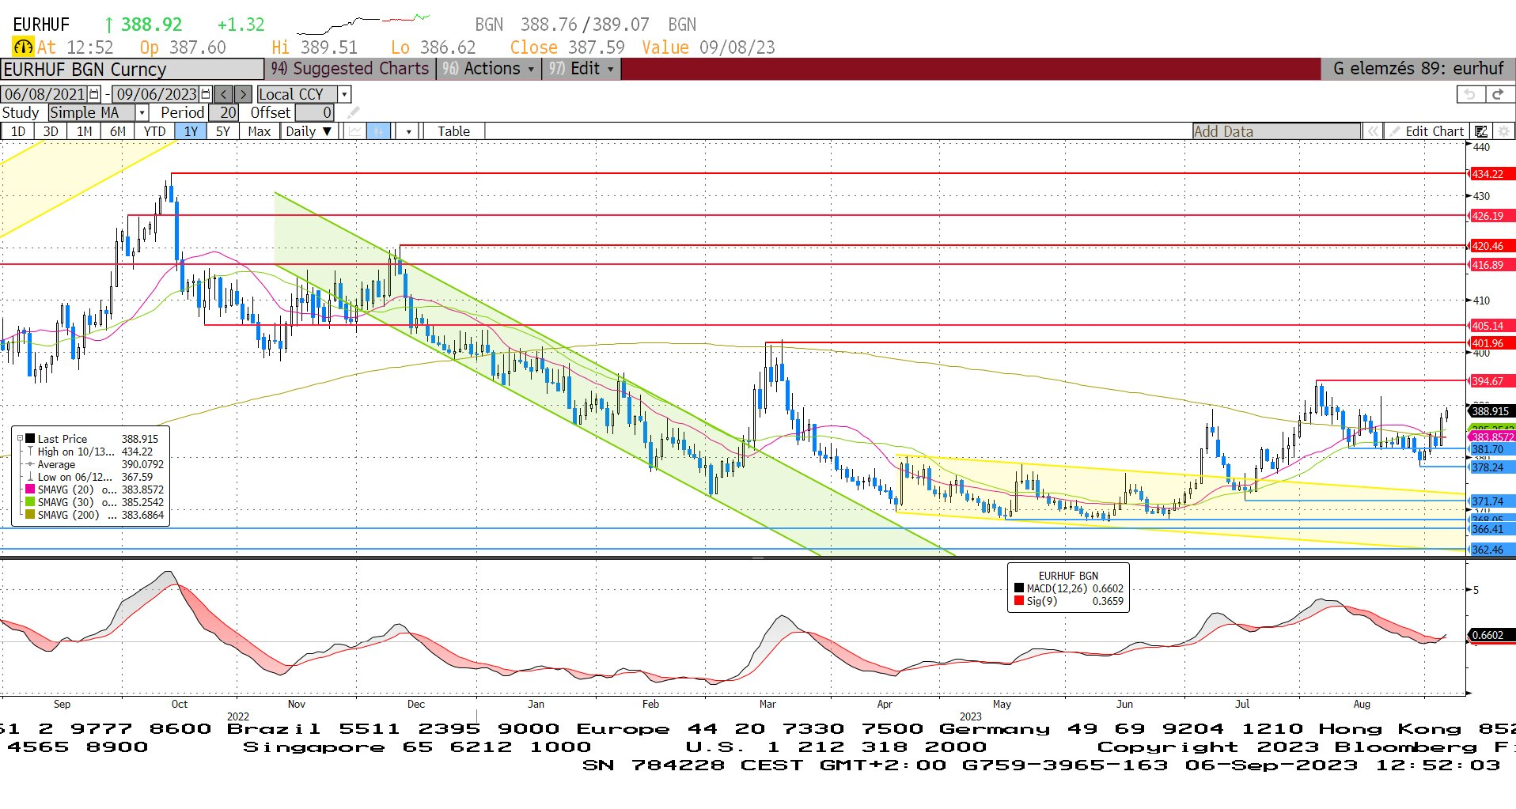This screenshot has height=809, width=1516.
Task: Open Suggested Charts
Action: point(351,69)
